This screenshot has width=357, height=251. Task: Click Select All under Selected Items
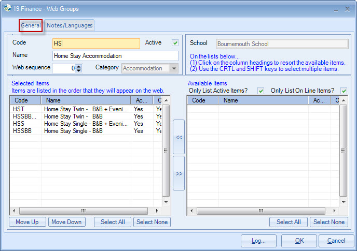(x=113, y=222)
